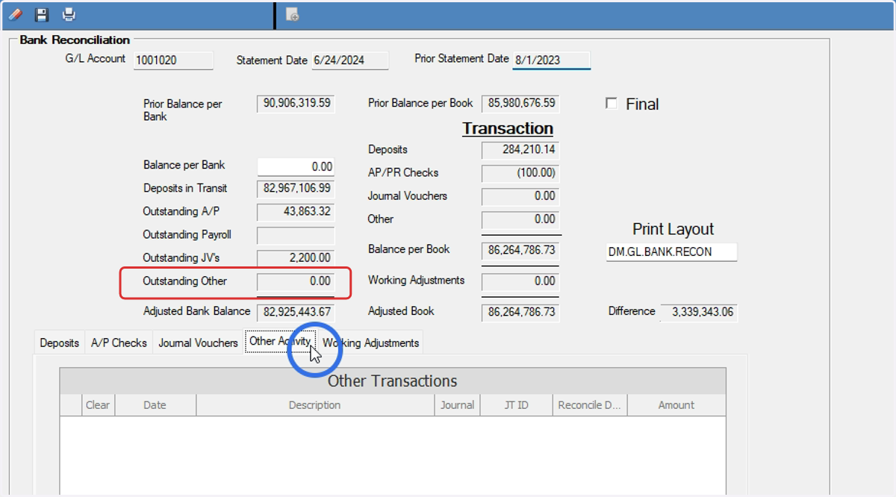Select the Other Activity tab
Screen dimensions: 896x497
[280, 341]
